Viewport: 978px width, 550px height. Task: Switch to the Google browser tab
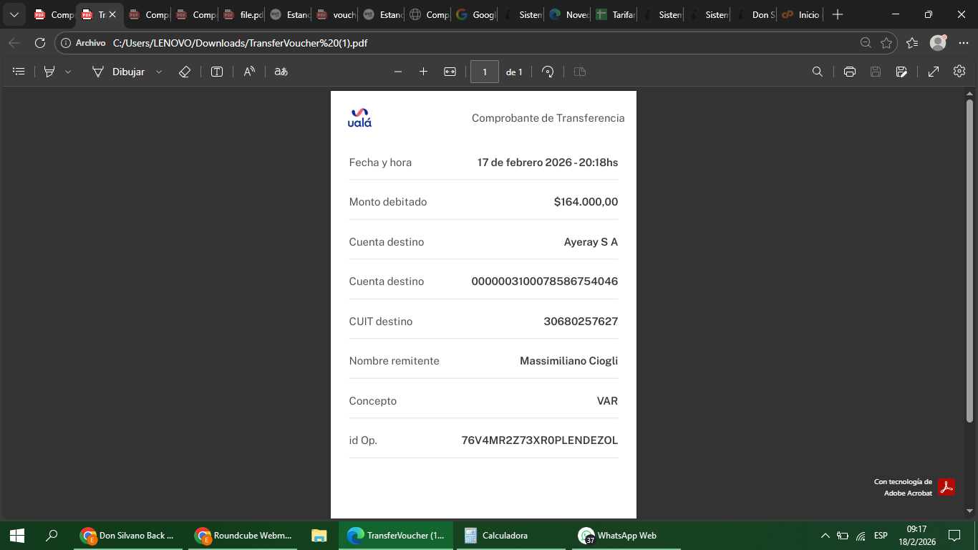476,14
